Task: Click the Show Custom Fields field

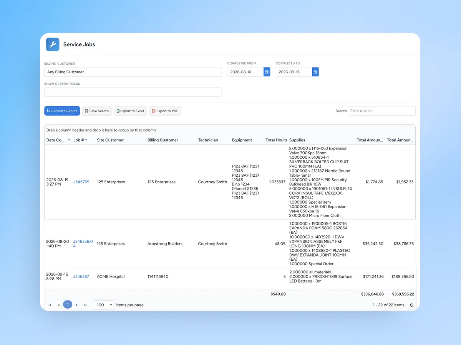Action: point(133,92)
